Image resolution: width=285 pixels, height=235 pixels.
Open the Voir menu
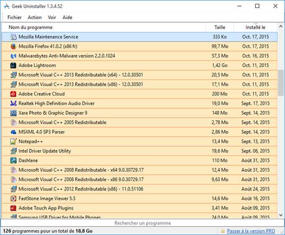coord(52,17)
